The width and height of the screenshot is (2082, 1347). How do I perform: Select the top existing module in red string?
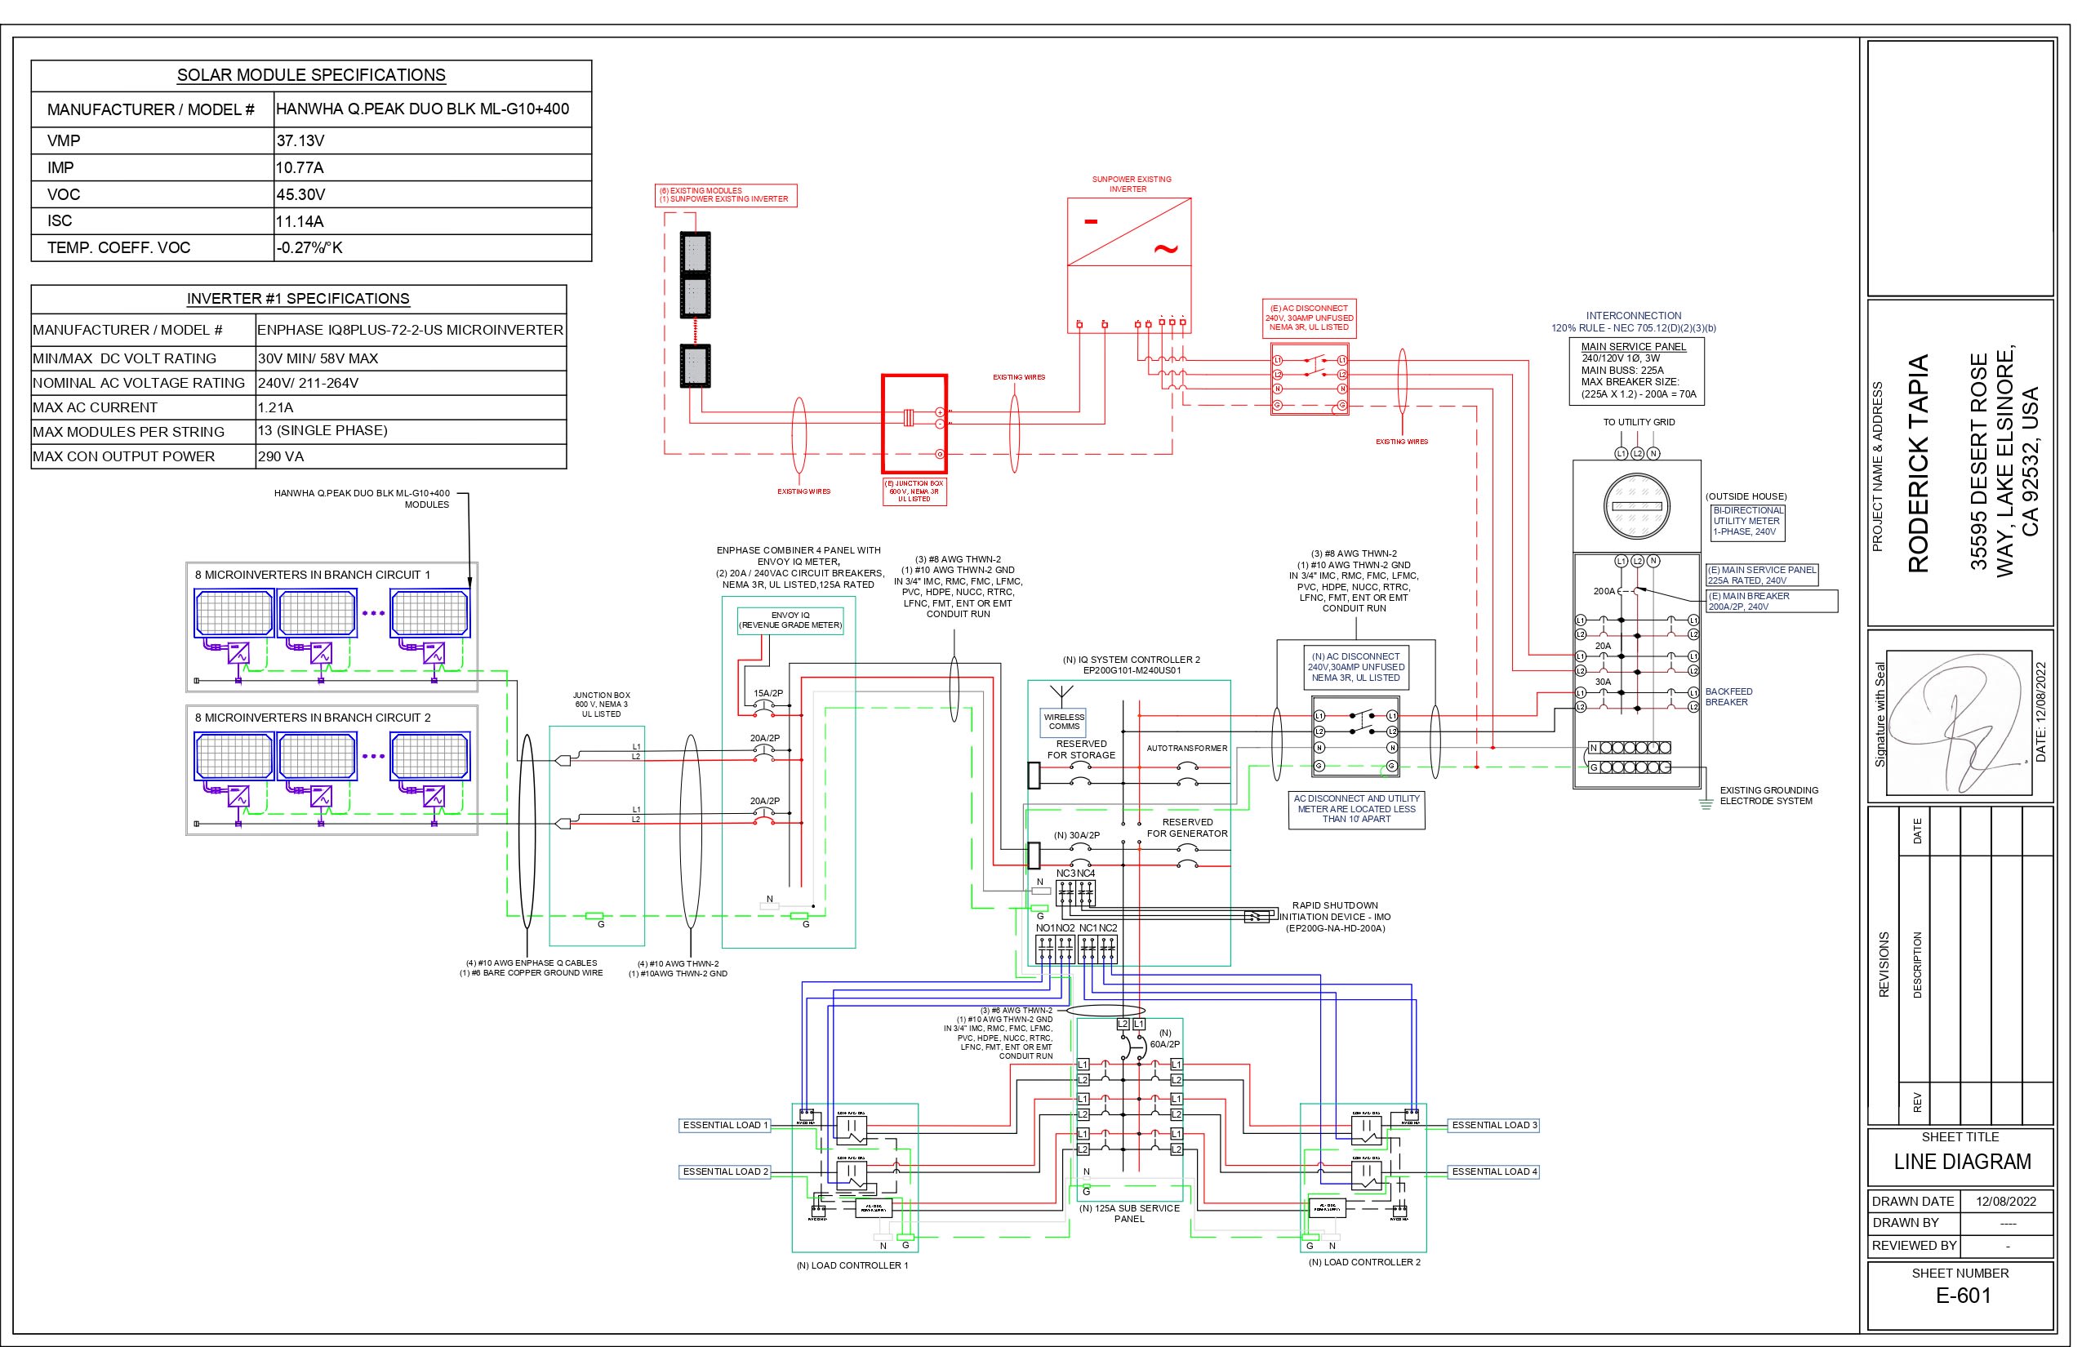click(x=696, y=254)
